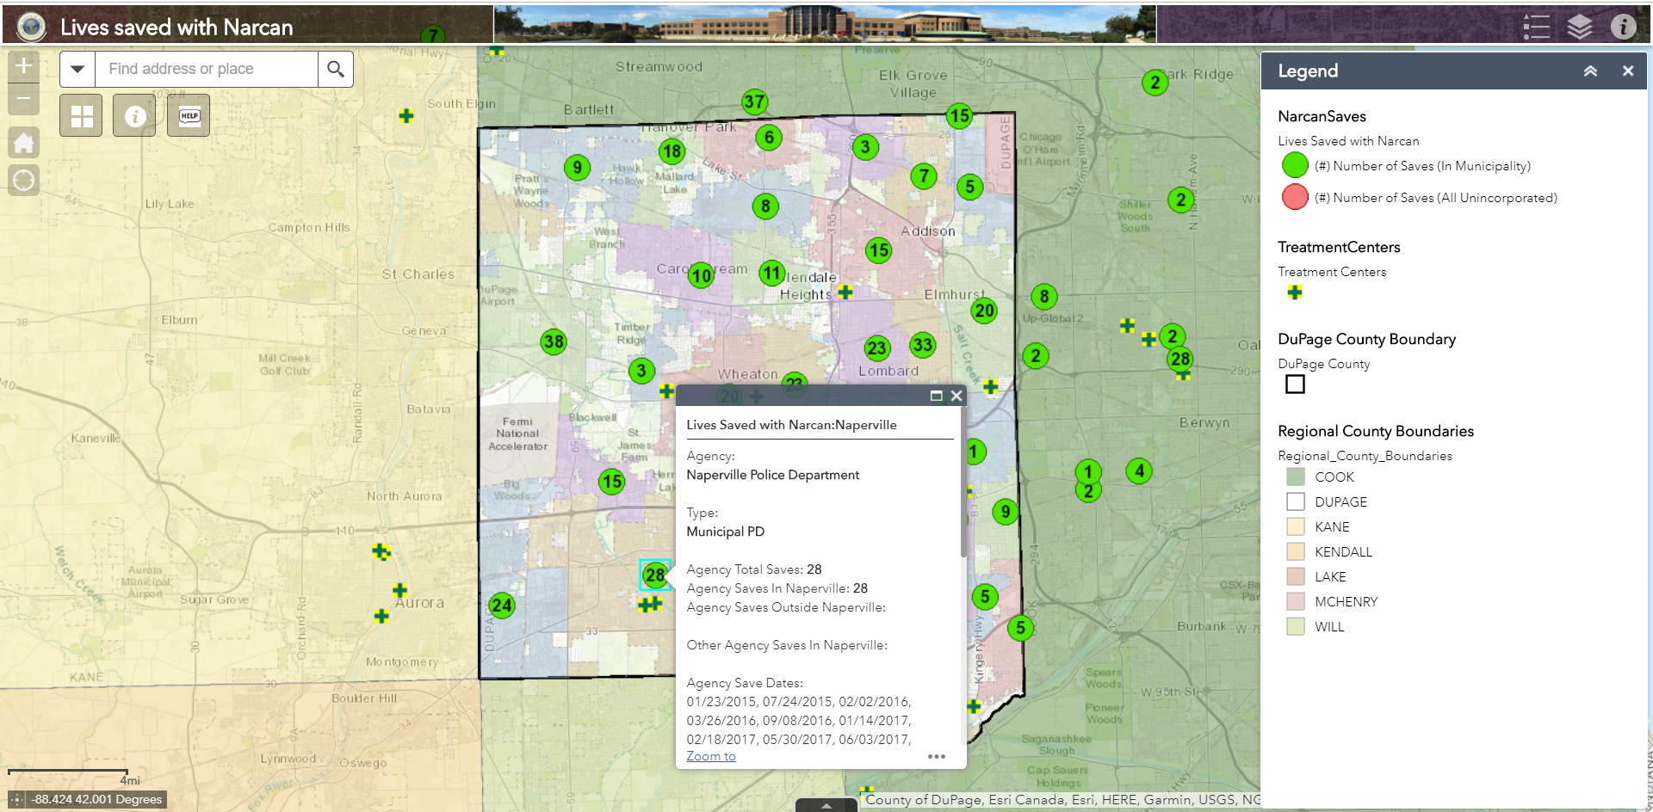Image resolution: width=1653 pixels, height=812 pixels.
Task: Open the layer list in header
Action: (x=1579, y=27)
